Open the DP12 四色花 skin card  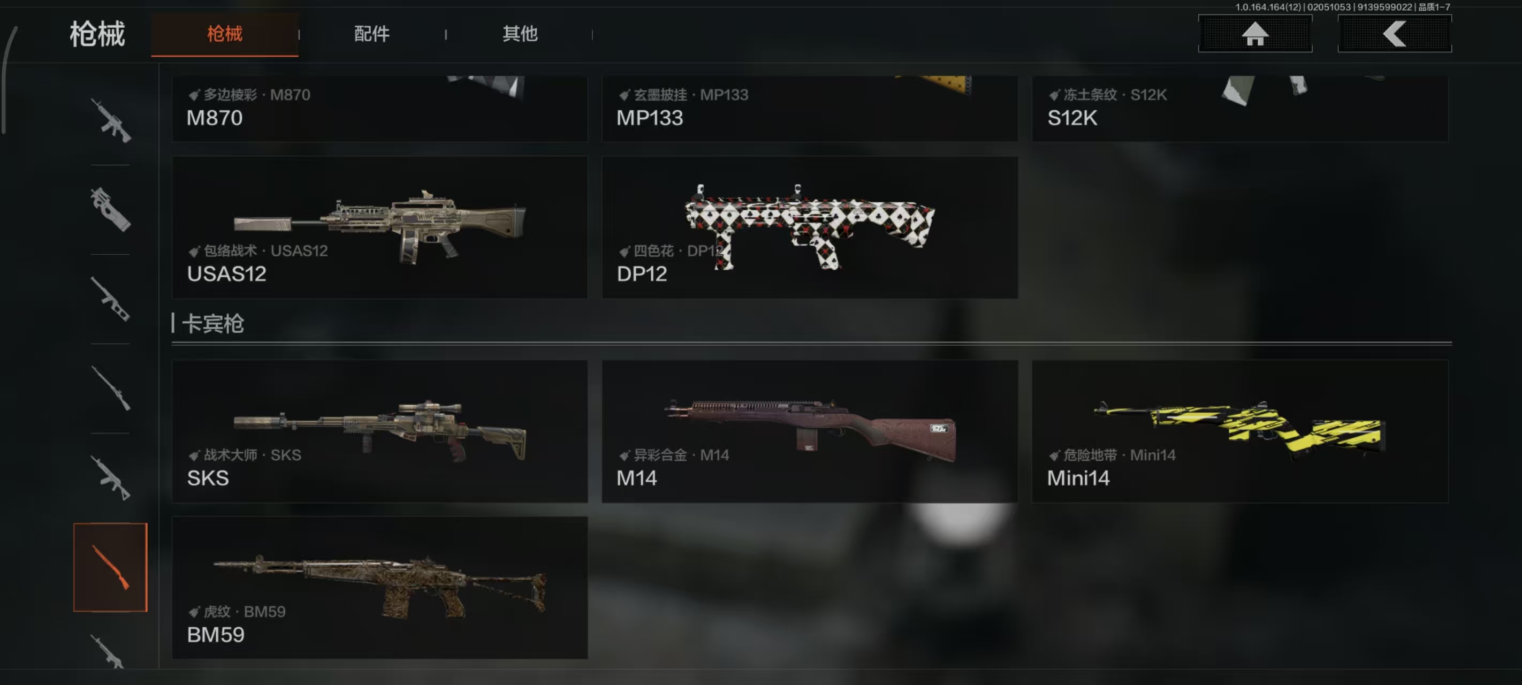pyautogui.click(x=810, y=227)
